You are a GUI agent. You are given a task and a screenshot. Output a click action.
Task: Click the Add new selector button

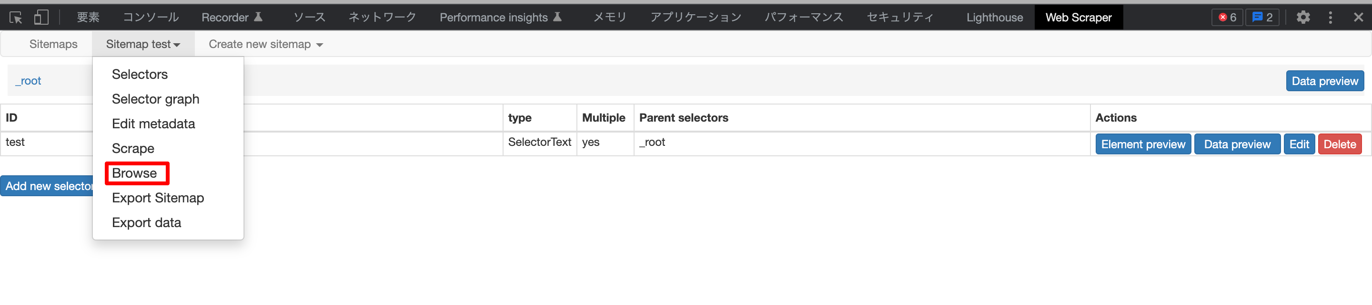click(x=47, y=186)
